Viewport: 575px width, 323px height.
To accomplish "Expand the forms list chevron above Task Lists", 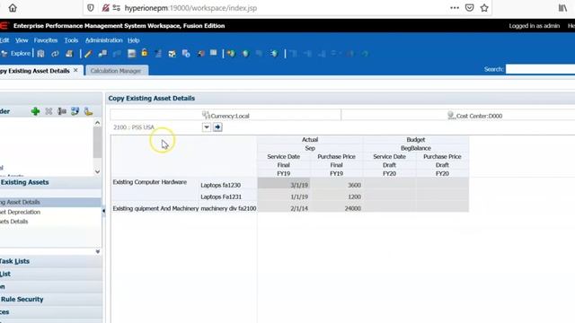I will point(98,251).
